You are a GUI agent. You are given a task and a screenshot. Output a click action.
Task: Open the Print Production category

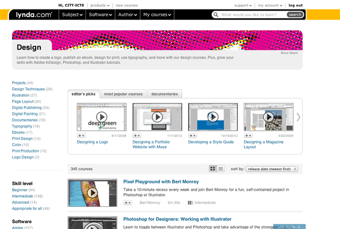coord(25,151)
